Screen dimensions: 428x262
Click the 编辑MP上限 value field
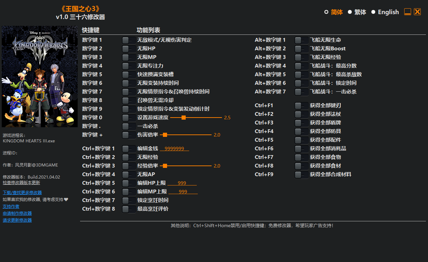183,192
